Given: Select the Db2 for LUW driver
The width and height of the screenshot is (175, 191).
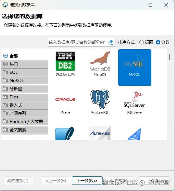Looking at the screenshot, I should point(65,64).
